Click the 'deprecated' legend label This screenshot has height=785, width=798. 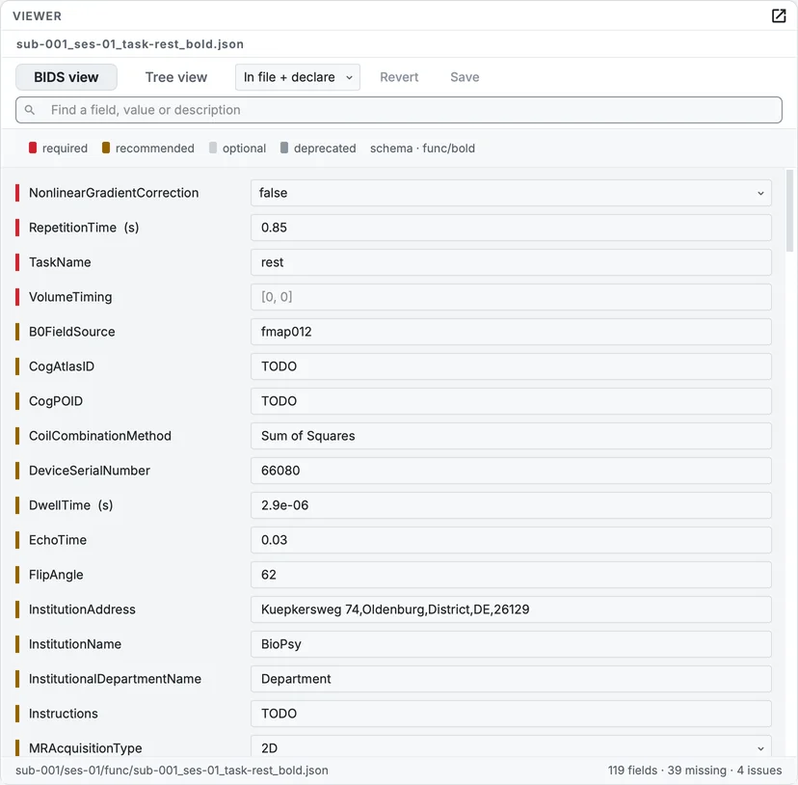325,149
